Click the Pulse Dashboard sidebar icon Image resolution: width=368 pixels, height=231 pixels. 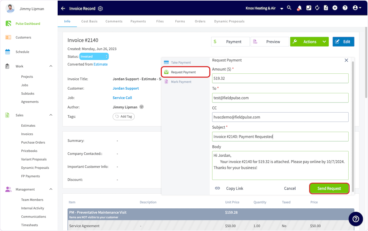[8, 24]
